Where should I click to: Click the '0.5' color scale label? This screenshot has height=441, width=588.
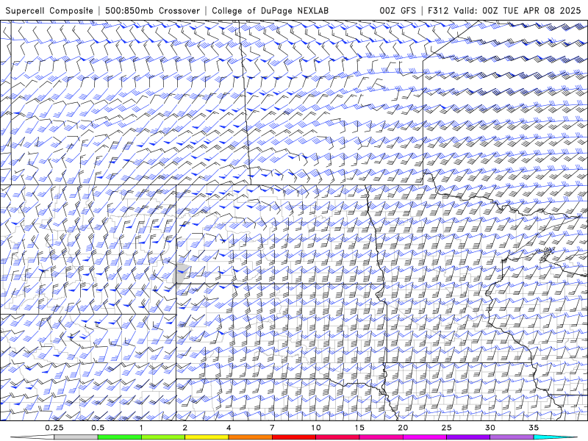(x=98, y=428)
